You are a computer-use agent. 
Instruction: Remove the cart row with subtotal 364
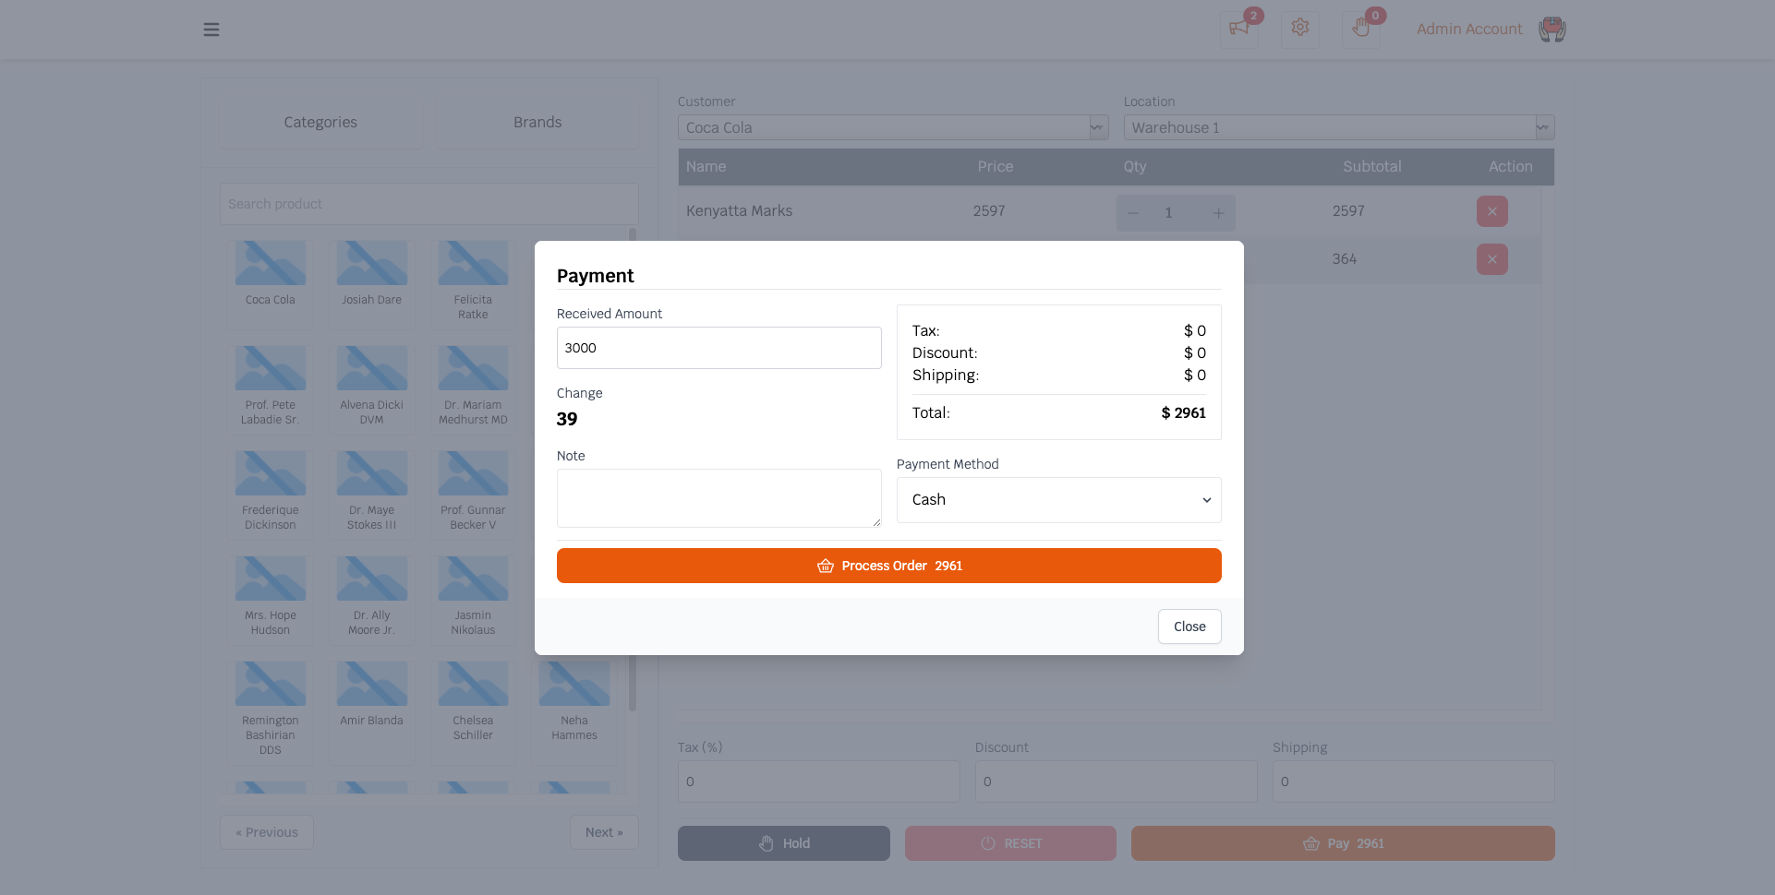1492,259
